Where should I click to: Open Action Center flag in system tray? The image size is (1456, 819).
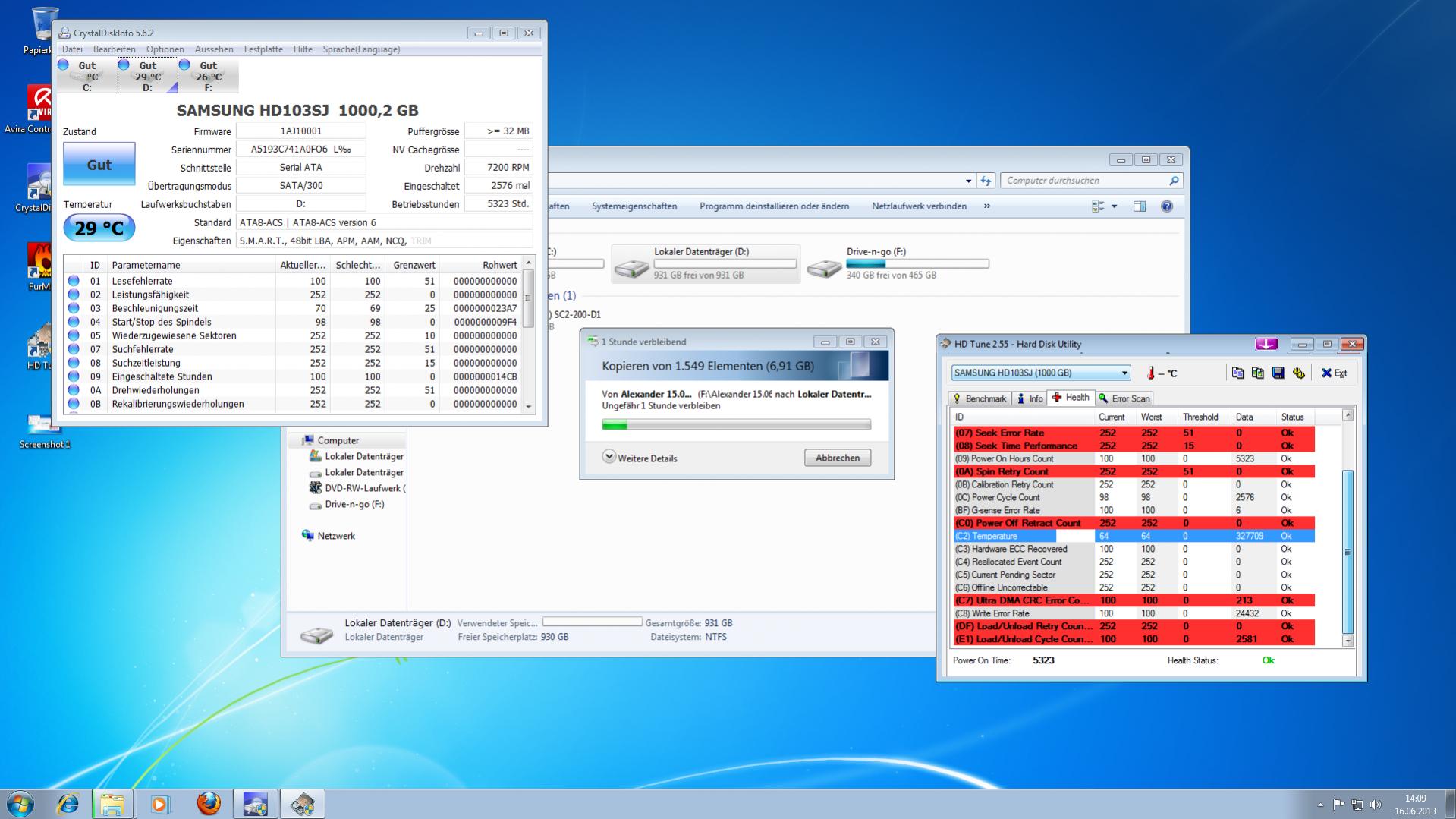coord(1338,805)
